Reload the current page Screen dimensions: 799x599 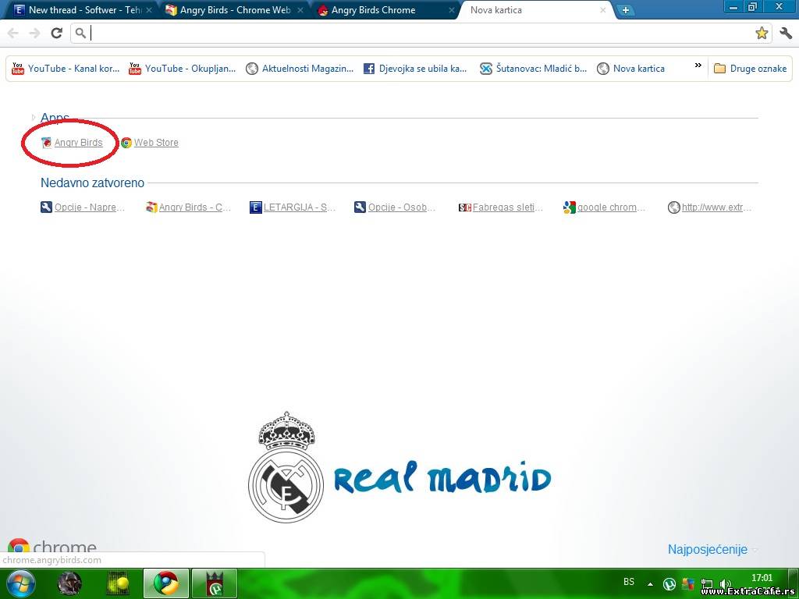click(56, 33)
